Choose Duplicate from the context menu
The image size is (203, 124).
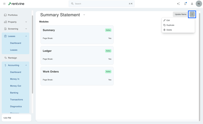pyautogui.click(x=170, y=25)
